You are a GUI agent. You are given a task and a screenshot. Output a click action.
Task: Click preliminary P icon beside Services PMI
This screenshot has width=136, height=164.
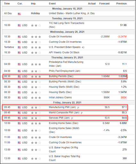tap(72, 118)
